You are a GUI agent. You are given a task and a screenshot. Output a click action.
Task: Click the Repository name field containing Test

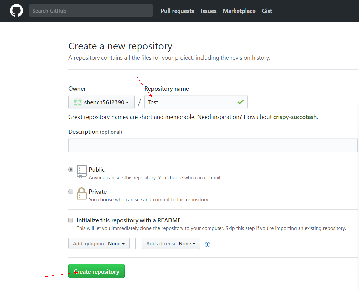click(x=196, y=102)
